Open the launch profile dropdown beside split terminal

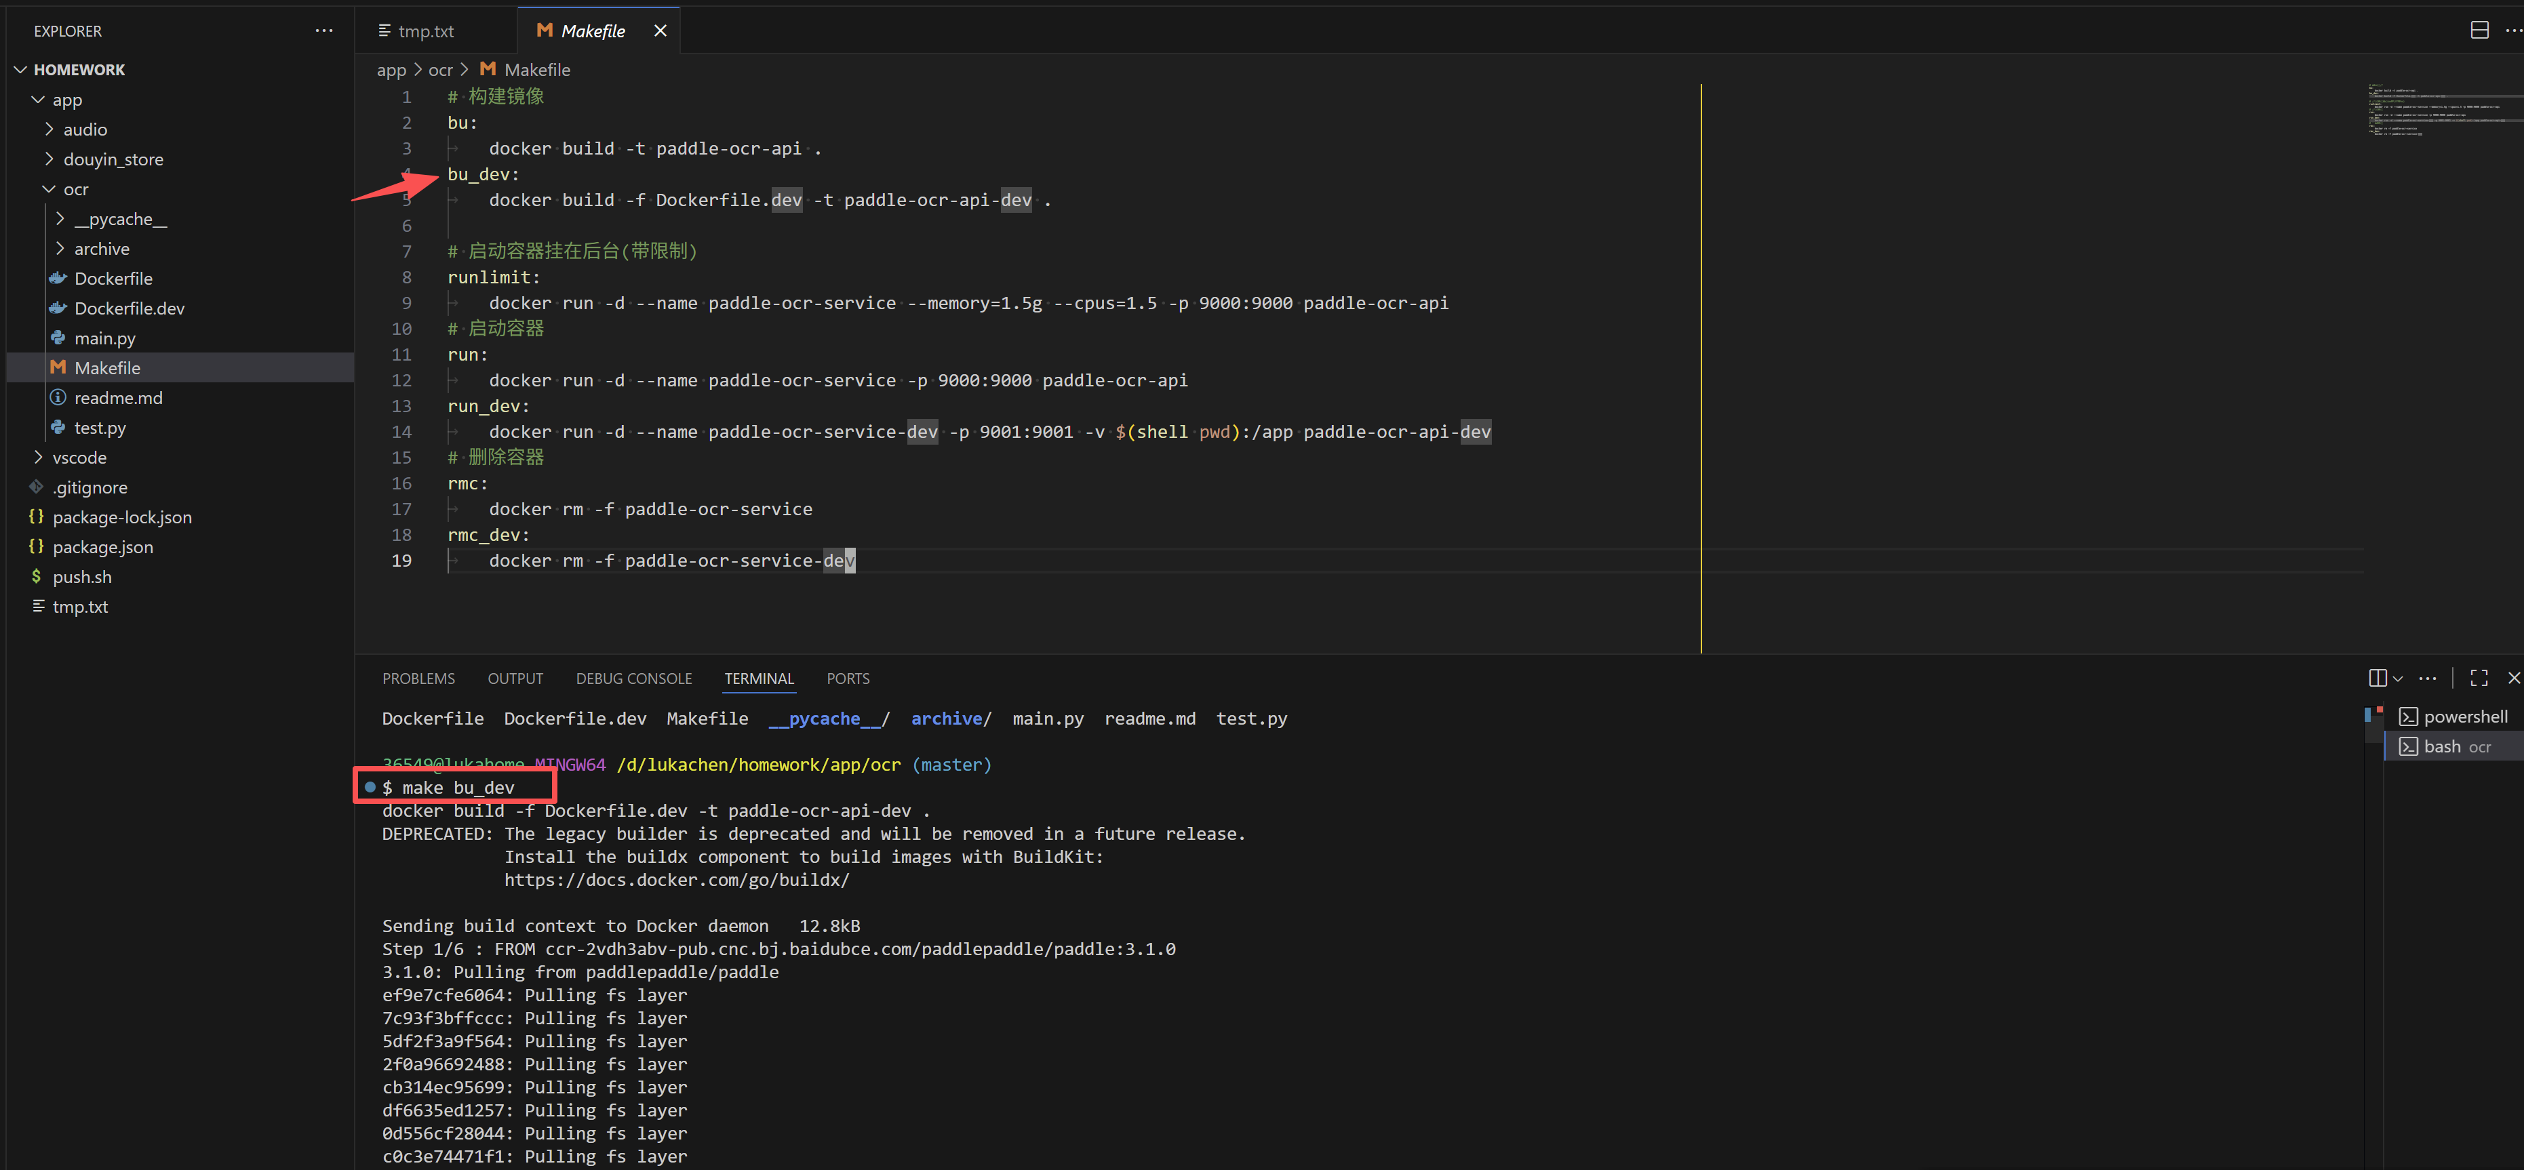2398,677
